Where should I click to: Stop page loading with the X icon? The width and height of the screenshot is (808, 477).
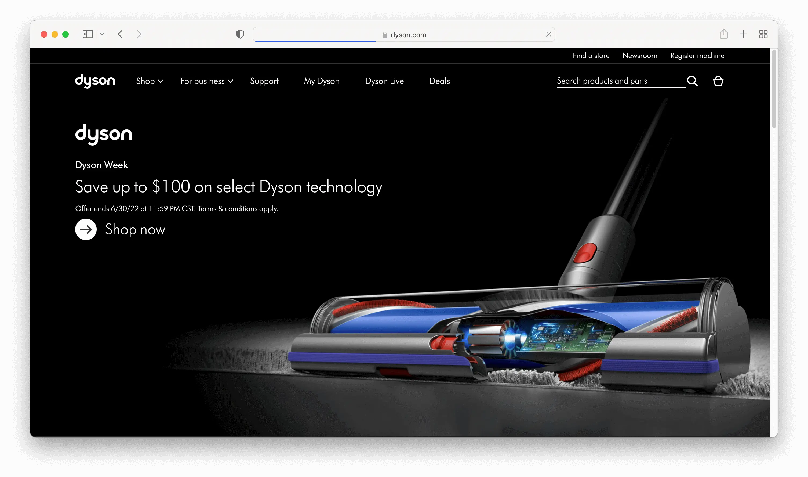point(548,34)
